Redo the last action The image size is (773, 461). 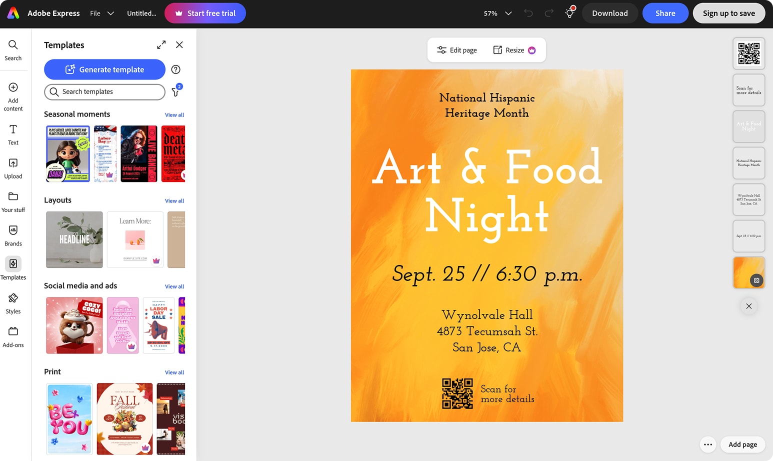(x=549, y=13)
